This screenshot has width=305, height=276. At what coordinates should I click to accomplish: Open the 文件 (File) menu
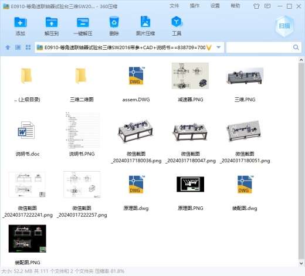[x=174, y=6]
